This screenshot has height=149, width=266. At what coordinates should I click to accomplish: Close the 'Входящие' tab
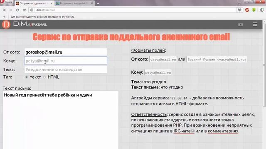tap(92, 3)
